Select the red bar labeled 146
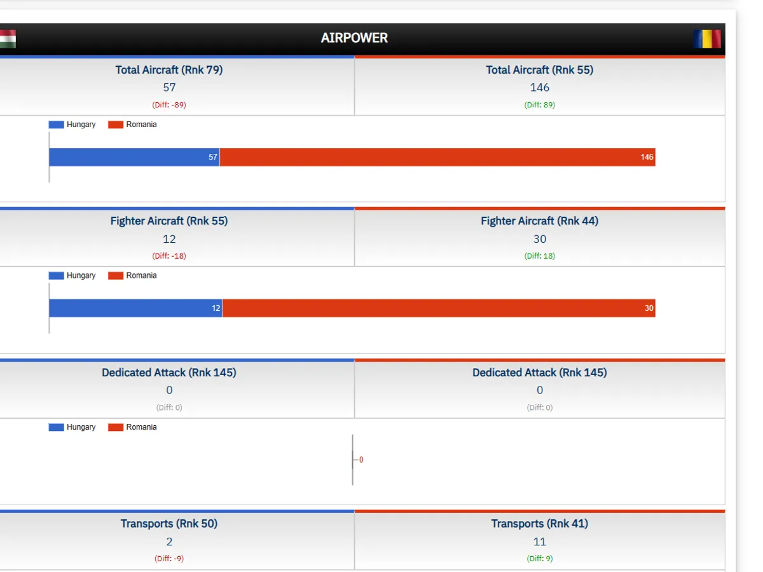The image size is (763, 572). pyautogui.click(x=437, y=157)
